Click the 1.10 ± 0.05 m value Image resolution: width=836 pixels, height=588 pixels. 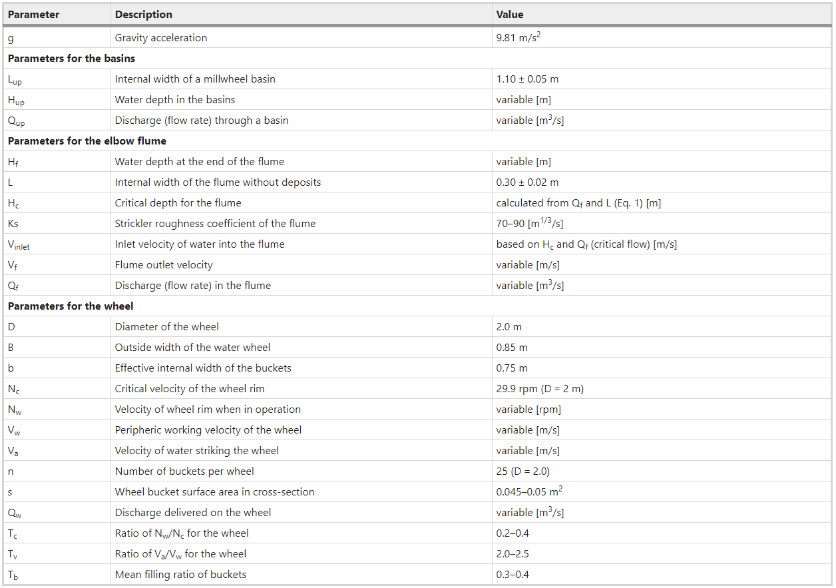tap(527, 79)
